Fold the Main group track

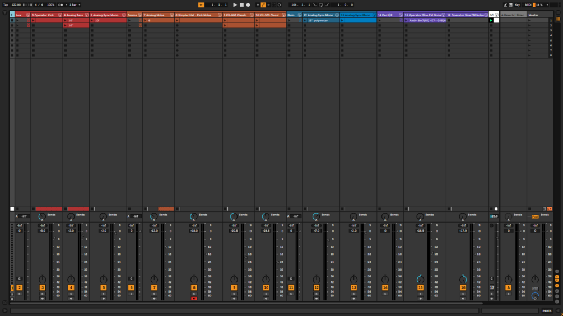300,15
